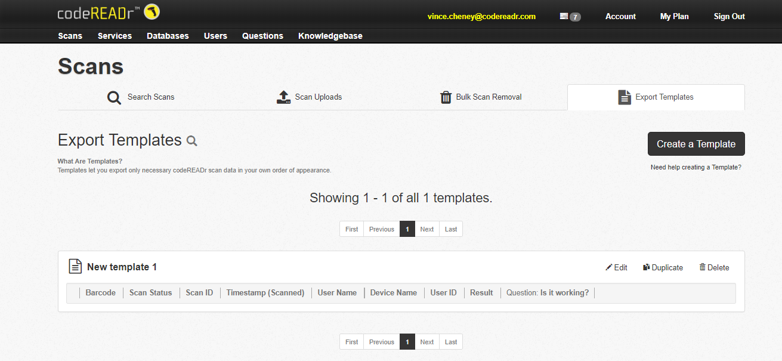782x361 pixels.
Task: Click the 'Question: Is it working?' column
Action: 548,293
